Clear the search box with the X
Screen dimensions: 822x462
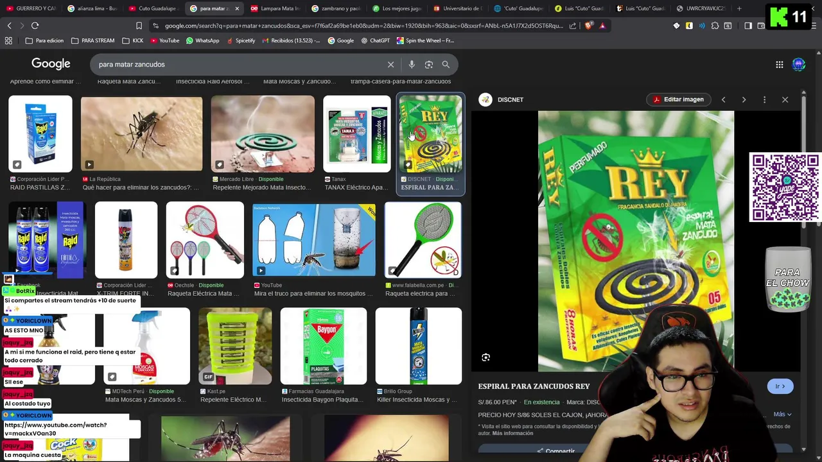point(390,64)
